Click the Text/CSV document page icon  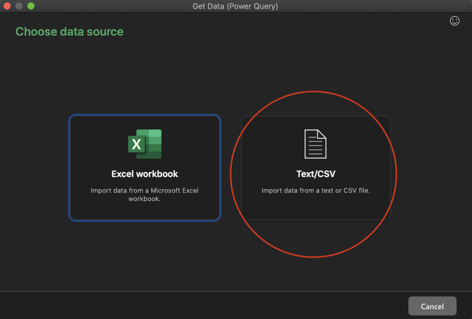tap(315, 144)
